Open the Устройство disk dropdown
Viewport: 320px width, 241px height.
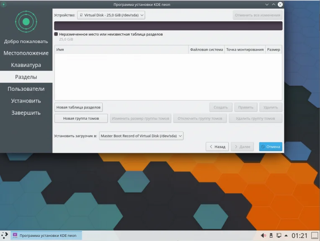click(111, 15)
